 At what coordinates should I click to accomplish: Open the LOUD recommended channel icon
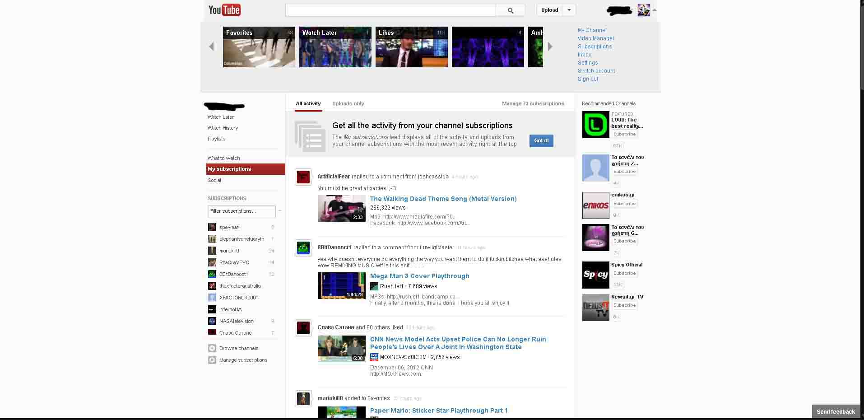point(596,125)
